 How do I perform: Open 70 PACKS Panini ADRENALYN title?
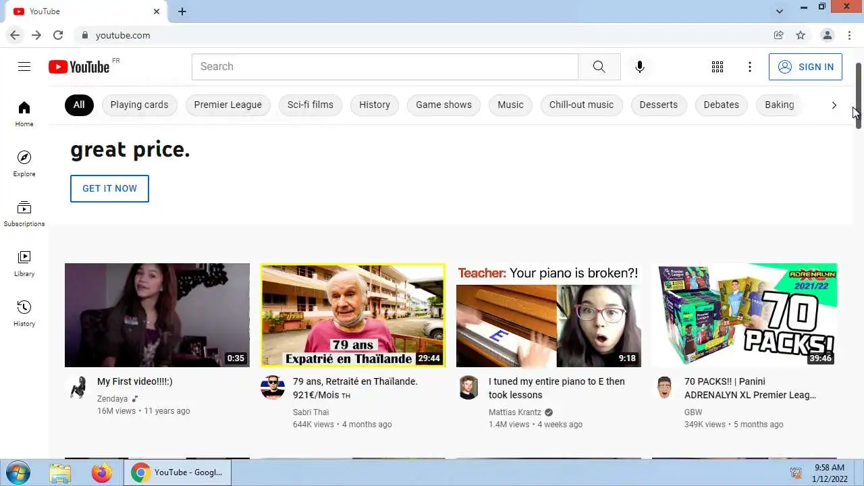(x=751, y=388)
